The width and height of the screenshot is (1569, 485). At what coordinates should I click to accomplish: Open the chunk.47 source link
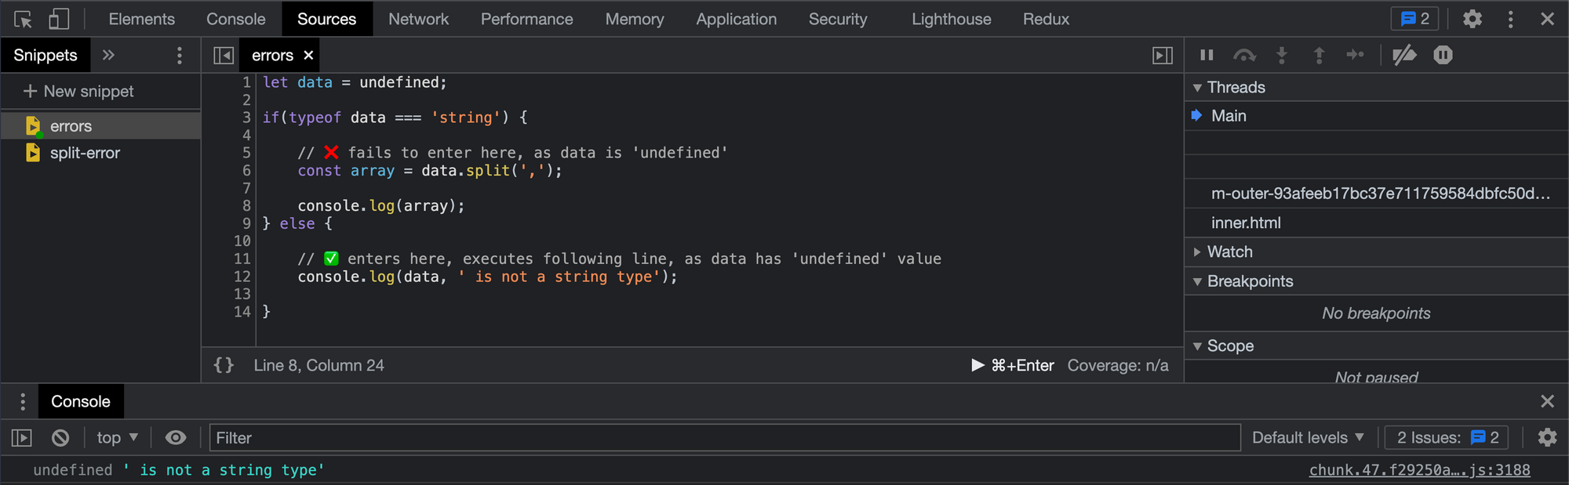coord(1419,470)
